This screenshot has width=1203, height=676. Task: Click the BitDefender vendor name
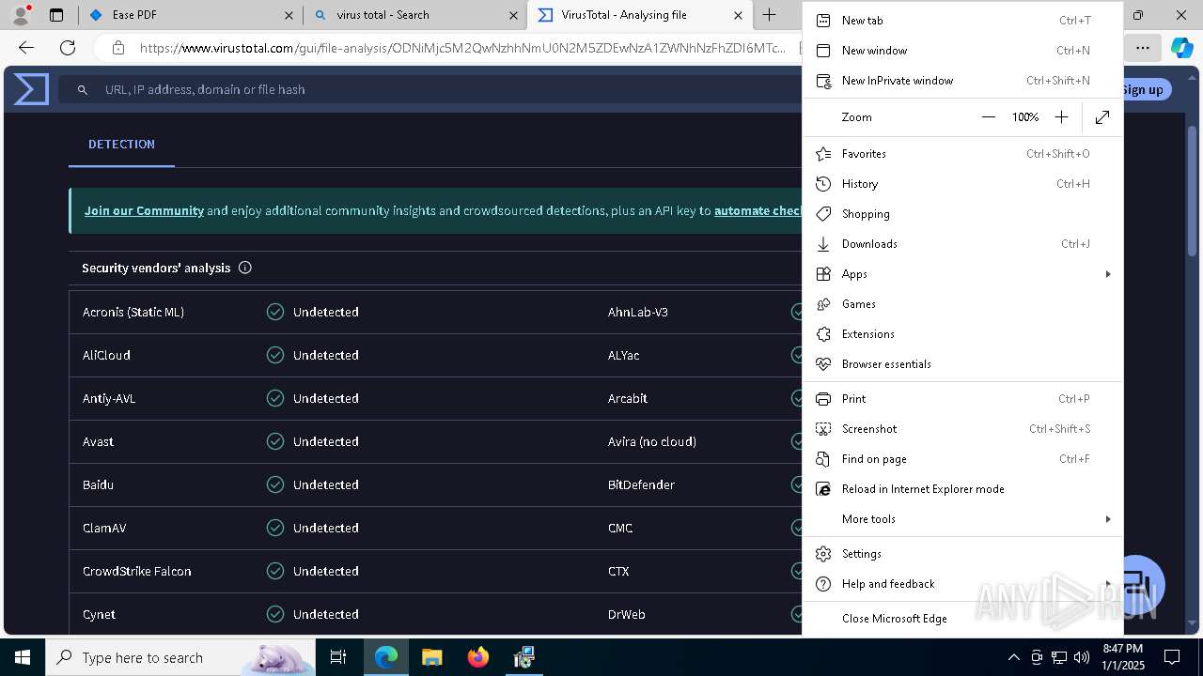pos(641,485)
